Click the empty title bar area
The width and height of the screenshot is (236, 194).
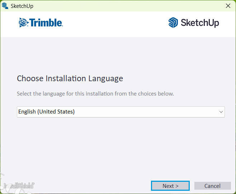(126, 6)
